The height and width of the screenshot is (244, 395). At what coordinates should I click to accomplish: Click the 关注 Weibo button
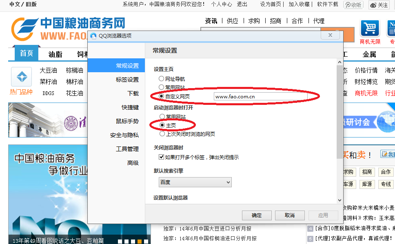[x=379, y=5]
